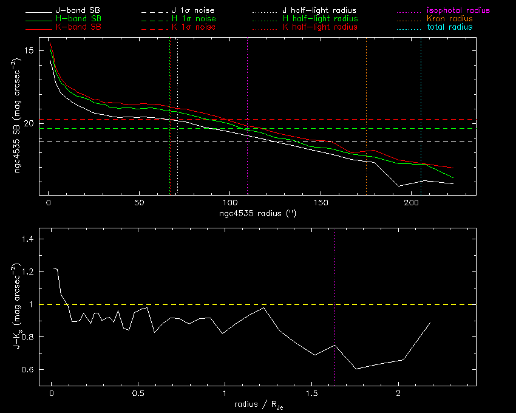Click the magenta isophotal radius legend label
The image size is (516, 413).
(458, 11)
